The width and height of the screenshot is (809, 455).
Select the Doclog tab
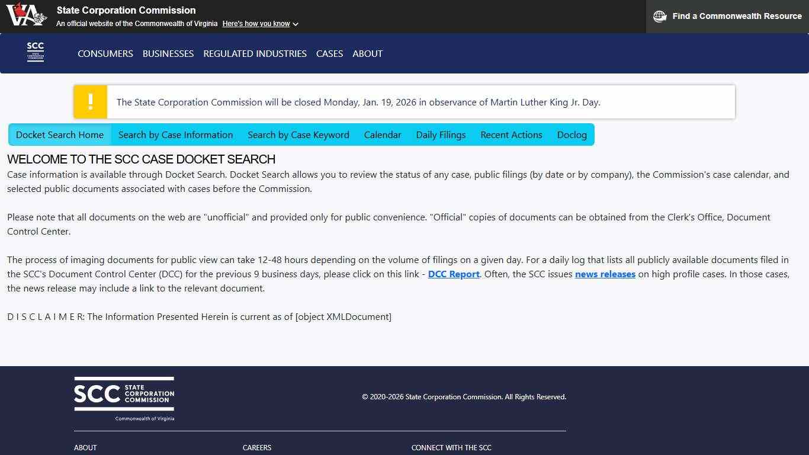[x=572, y=134]
